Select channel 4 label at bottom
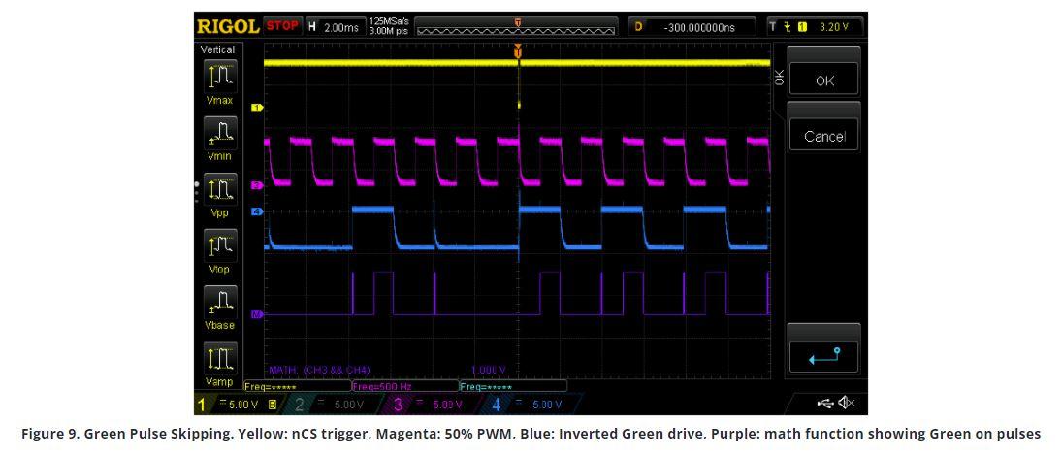Image resolution: width=1062 pixels, height=455 pixels. click(x=497, y=405)
